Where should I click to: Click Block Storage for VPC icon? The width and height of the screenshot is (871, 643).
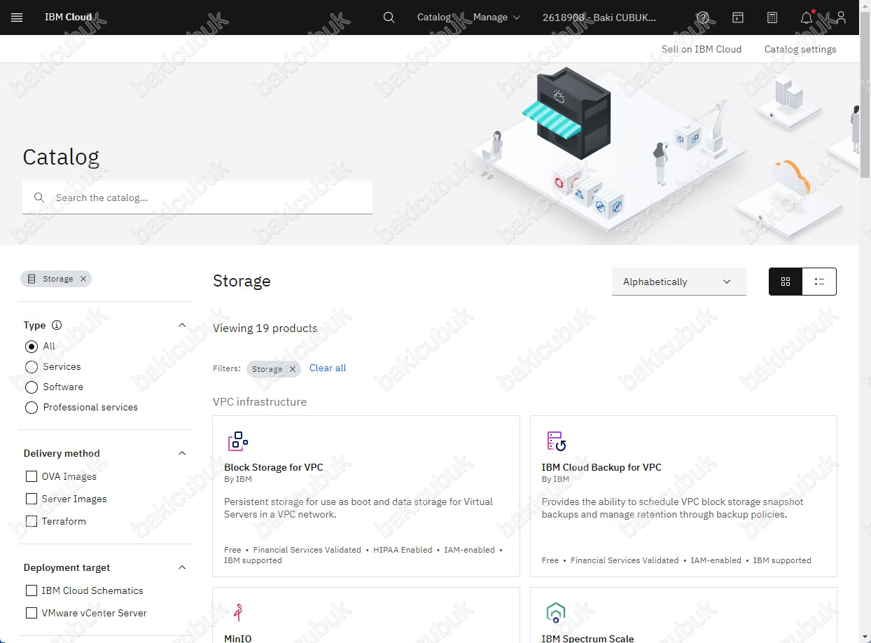(x=238, y=441)
